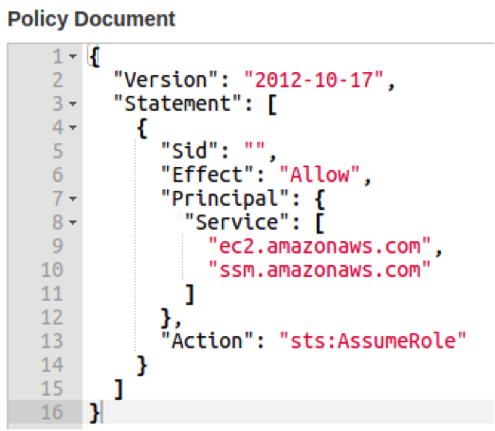Image resolution: width=495 pixels, height=431 pixels.
Task: Click the "Allow" effect value
Action: 320,175
